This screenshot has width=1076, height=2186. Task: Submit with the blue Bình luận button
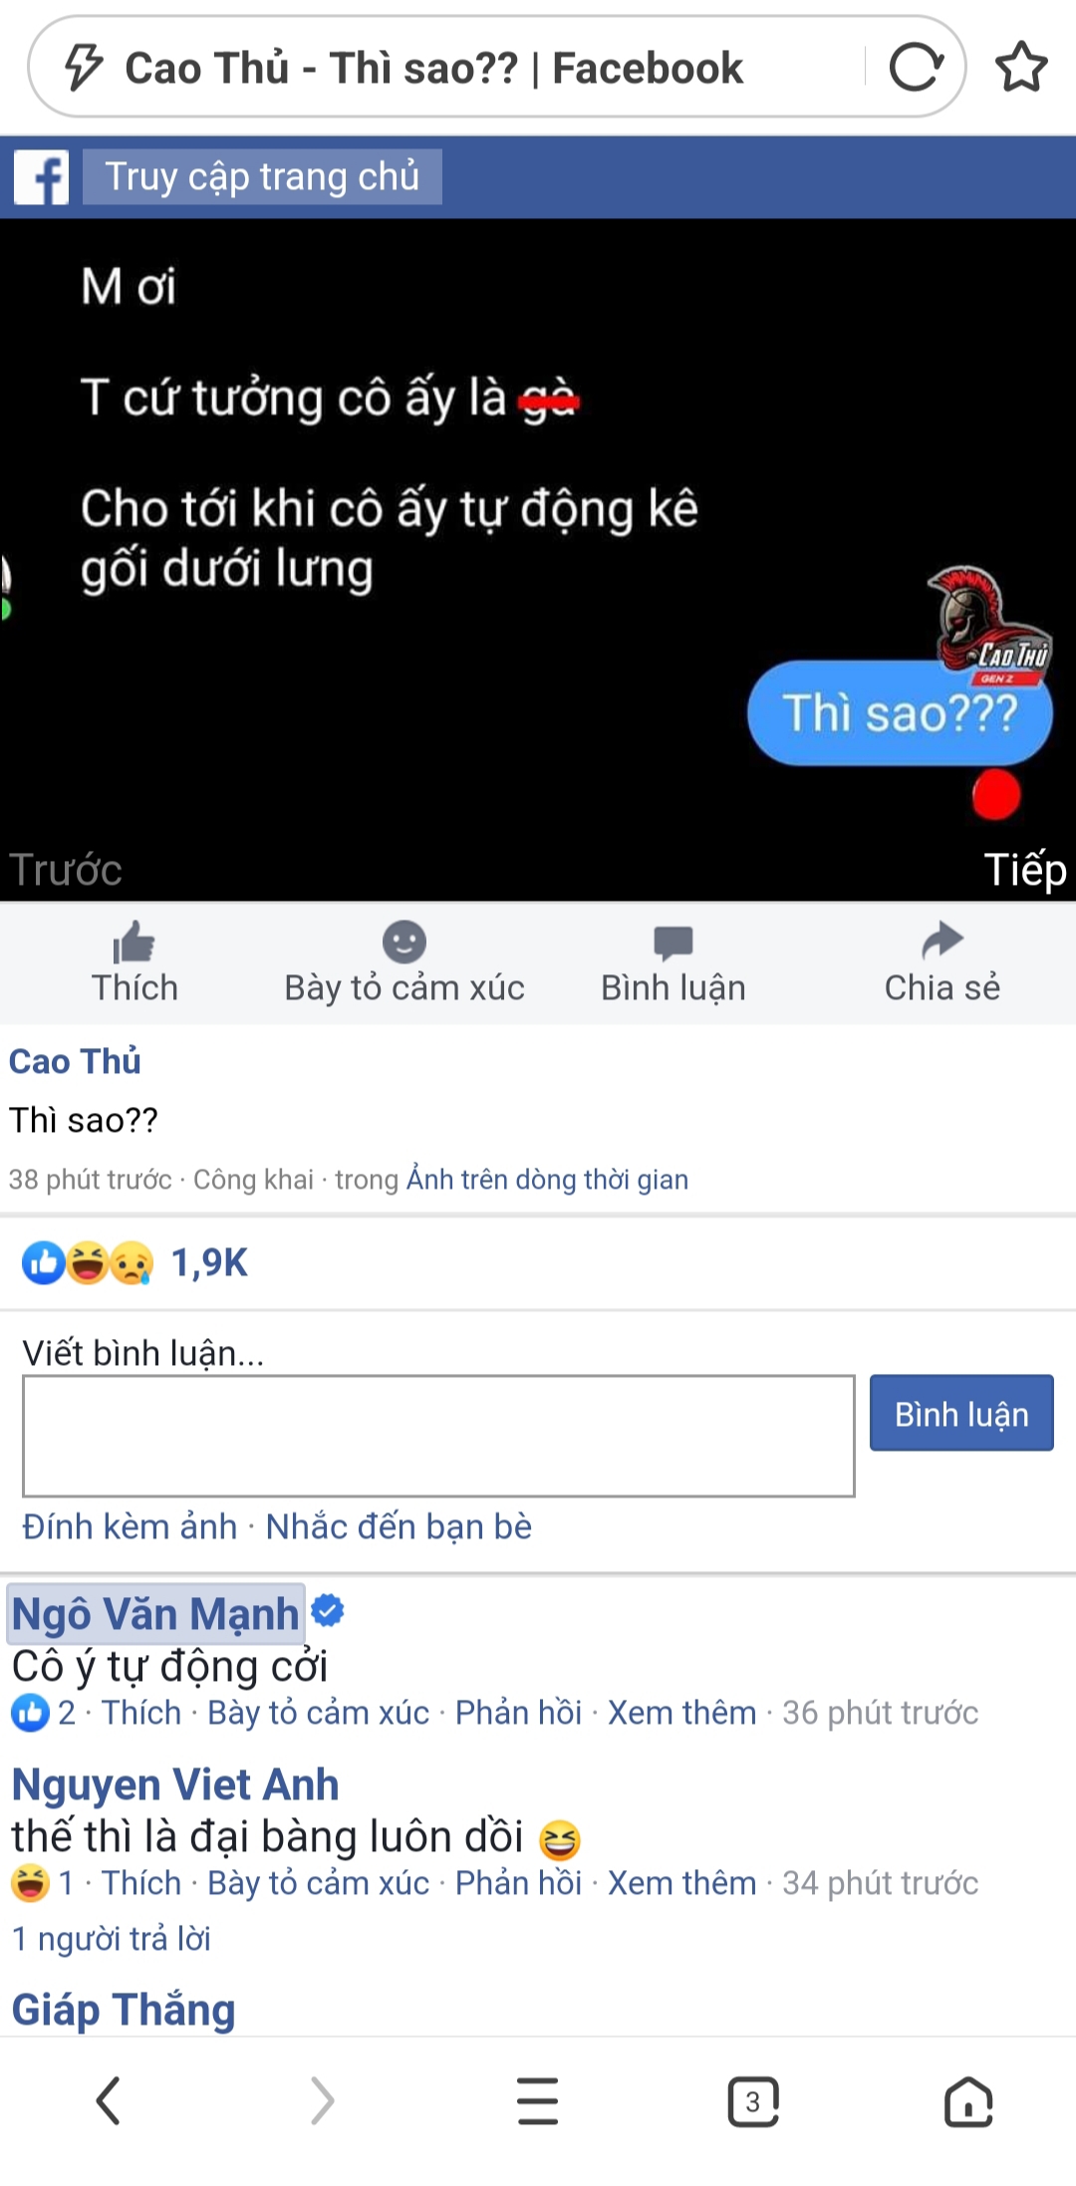tap(961, 1413)
